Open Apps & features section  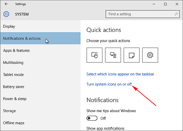point(40,51)
